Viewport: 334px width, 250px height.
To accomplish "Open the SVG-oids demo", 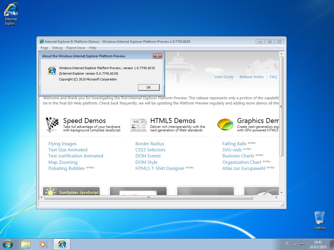I will pyautogui.click(x=232, y=150).
